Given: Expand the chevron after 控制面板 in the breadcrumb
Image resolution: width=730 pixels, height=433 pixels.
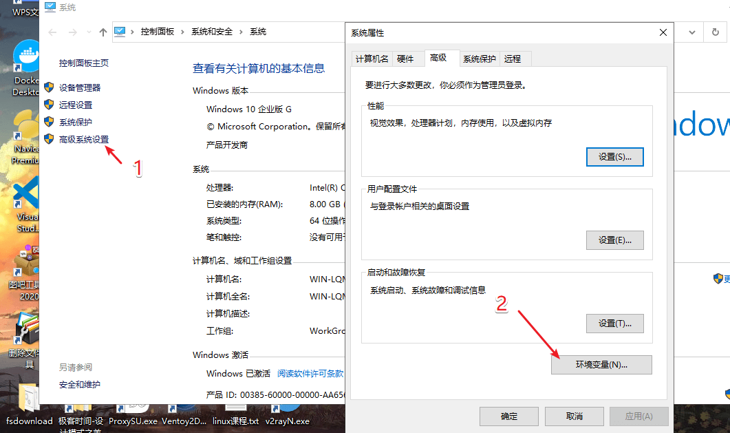Looking at the screenshot, I should (x=182, y=32).
